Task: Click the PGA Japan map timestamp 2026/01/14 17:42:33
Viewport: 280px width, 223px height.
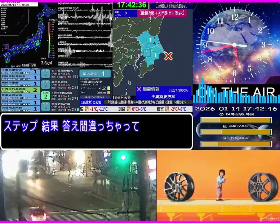Action: [15, 5]
